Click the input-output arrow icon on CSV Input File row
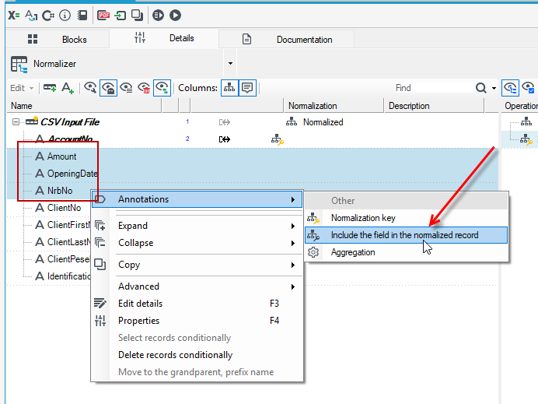This screenshot has width=538, height=404. point(225,122)
